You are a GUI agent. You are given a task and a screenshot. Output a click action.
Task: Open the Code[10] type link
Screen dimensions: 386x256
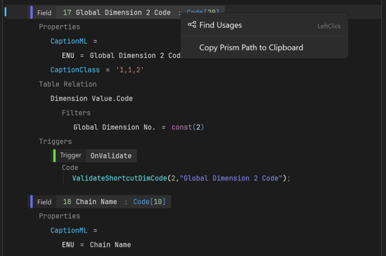[x=149, y=202]
